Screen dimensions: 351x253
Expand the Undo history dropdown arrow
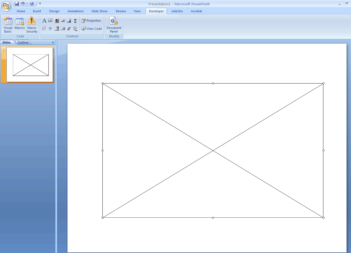(27, 4)
